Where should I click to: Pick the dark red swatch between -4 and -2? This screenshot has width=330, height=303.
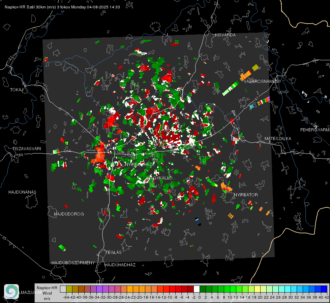(190, 289)
